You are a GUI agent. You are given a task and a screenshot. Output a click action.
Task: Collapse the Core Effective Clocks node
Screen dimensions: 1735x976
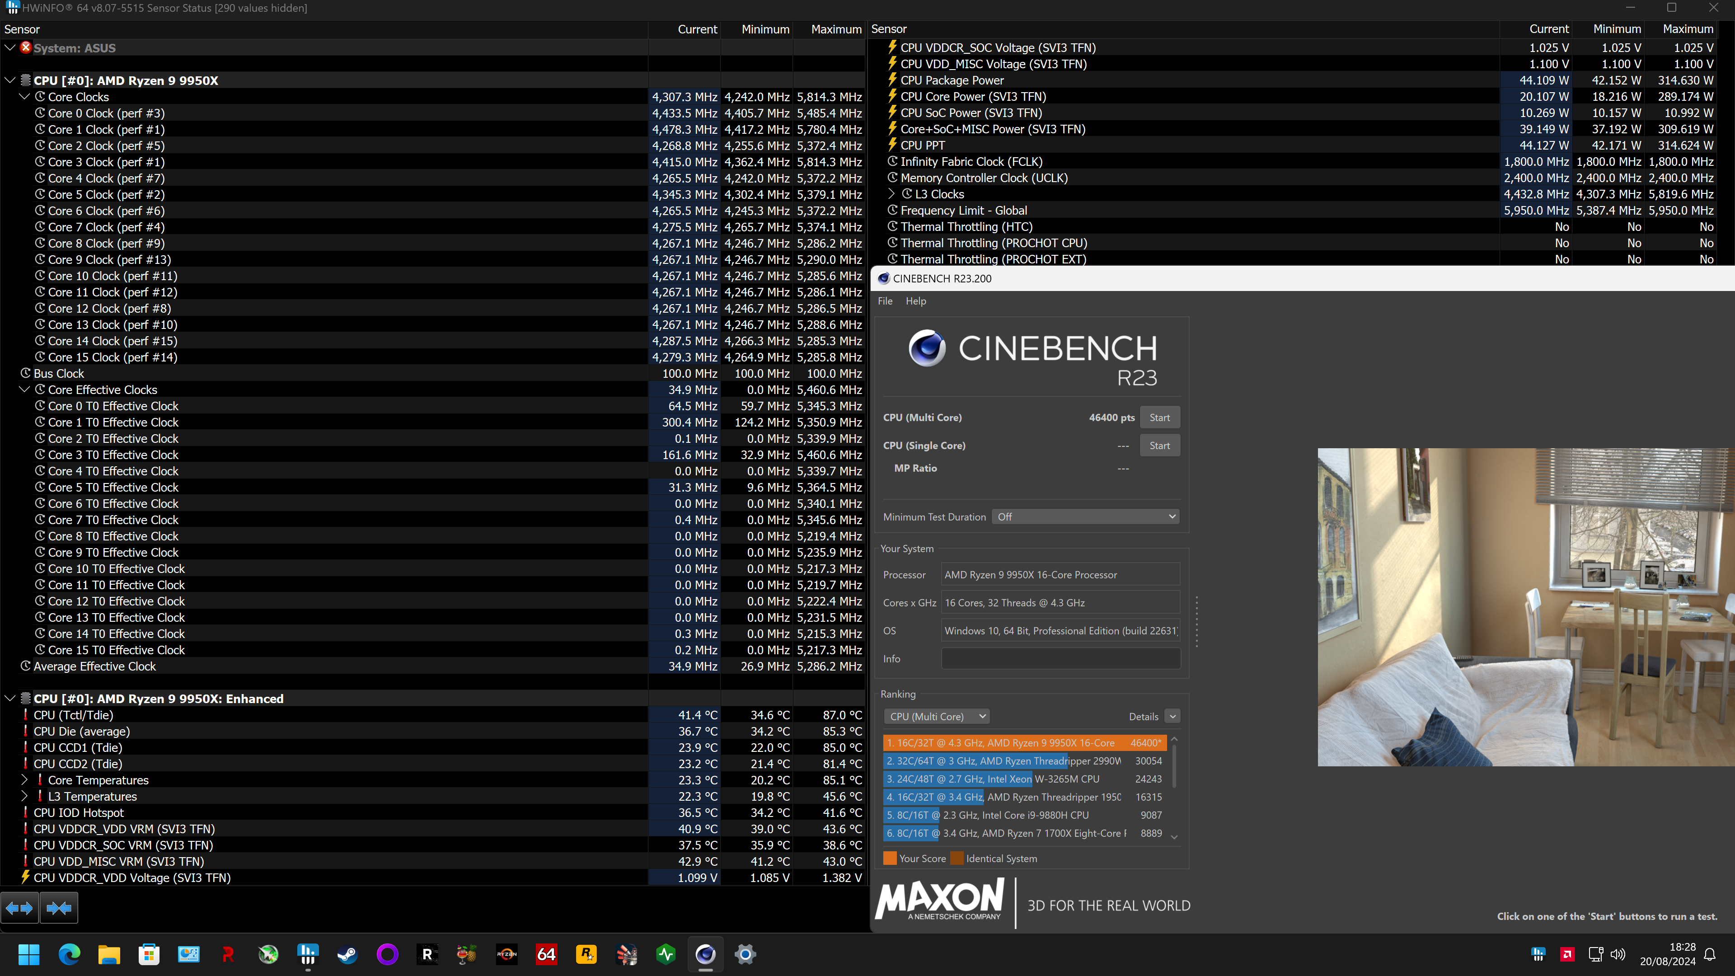24,389
